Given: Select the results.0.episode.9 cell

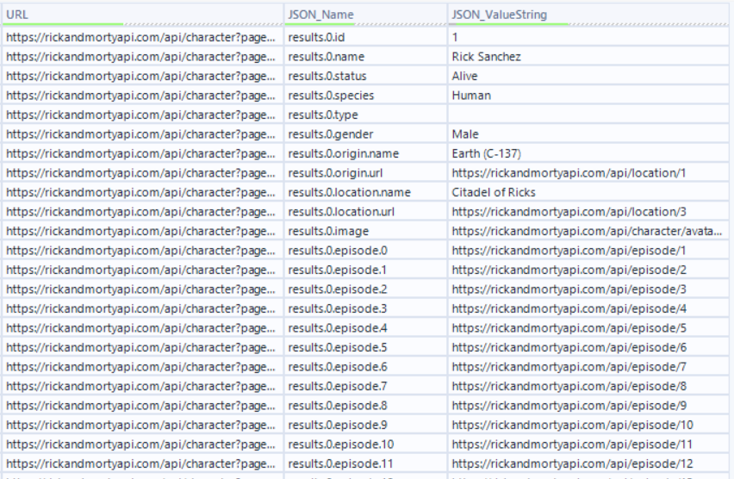Looking at the screenshot, I should click(x=365, y=426).
